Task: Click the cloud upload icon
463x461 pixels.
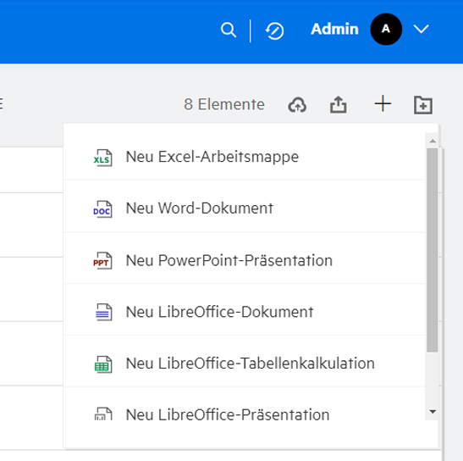Action: pos(297,105)
